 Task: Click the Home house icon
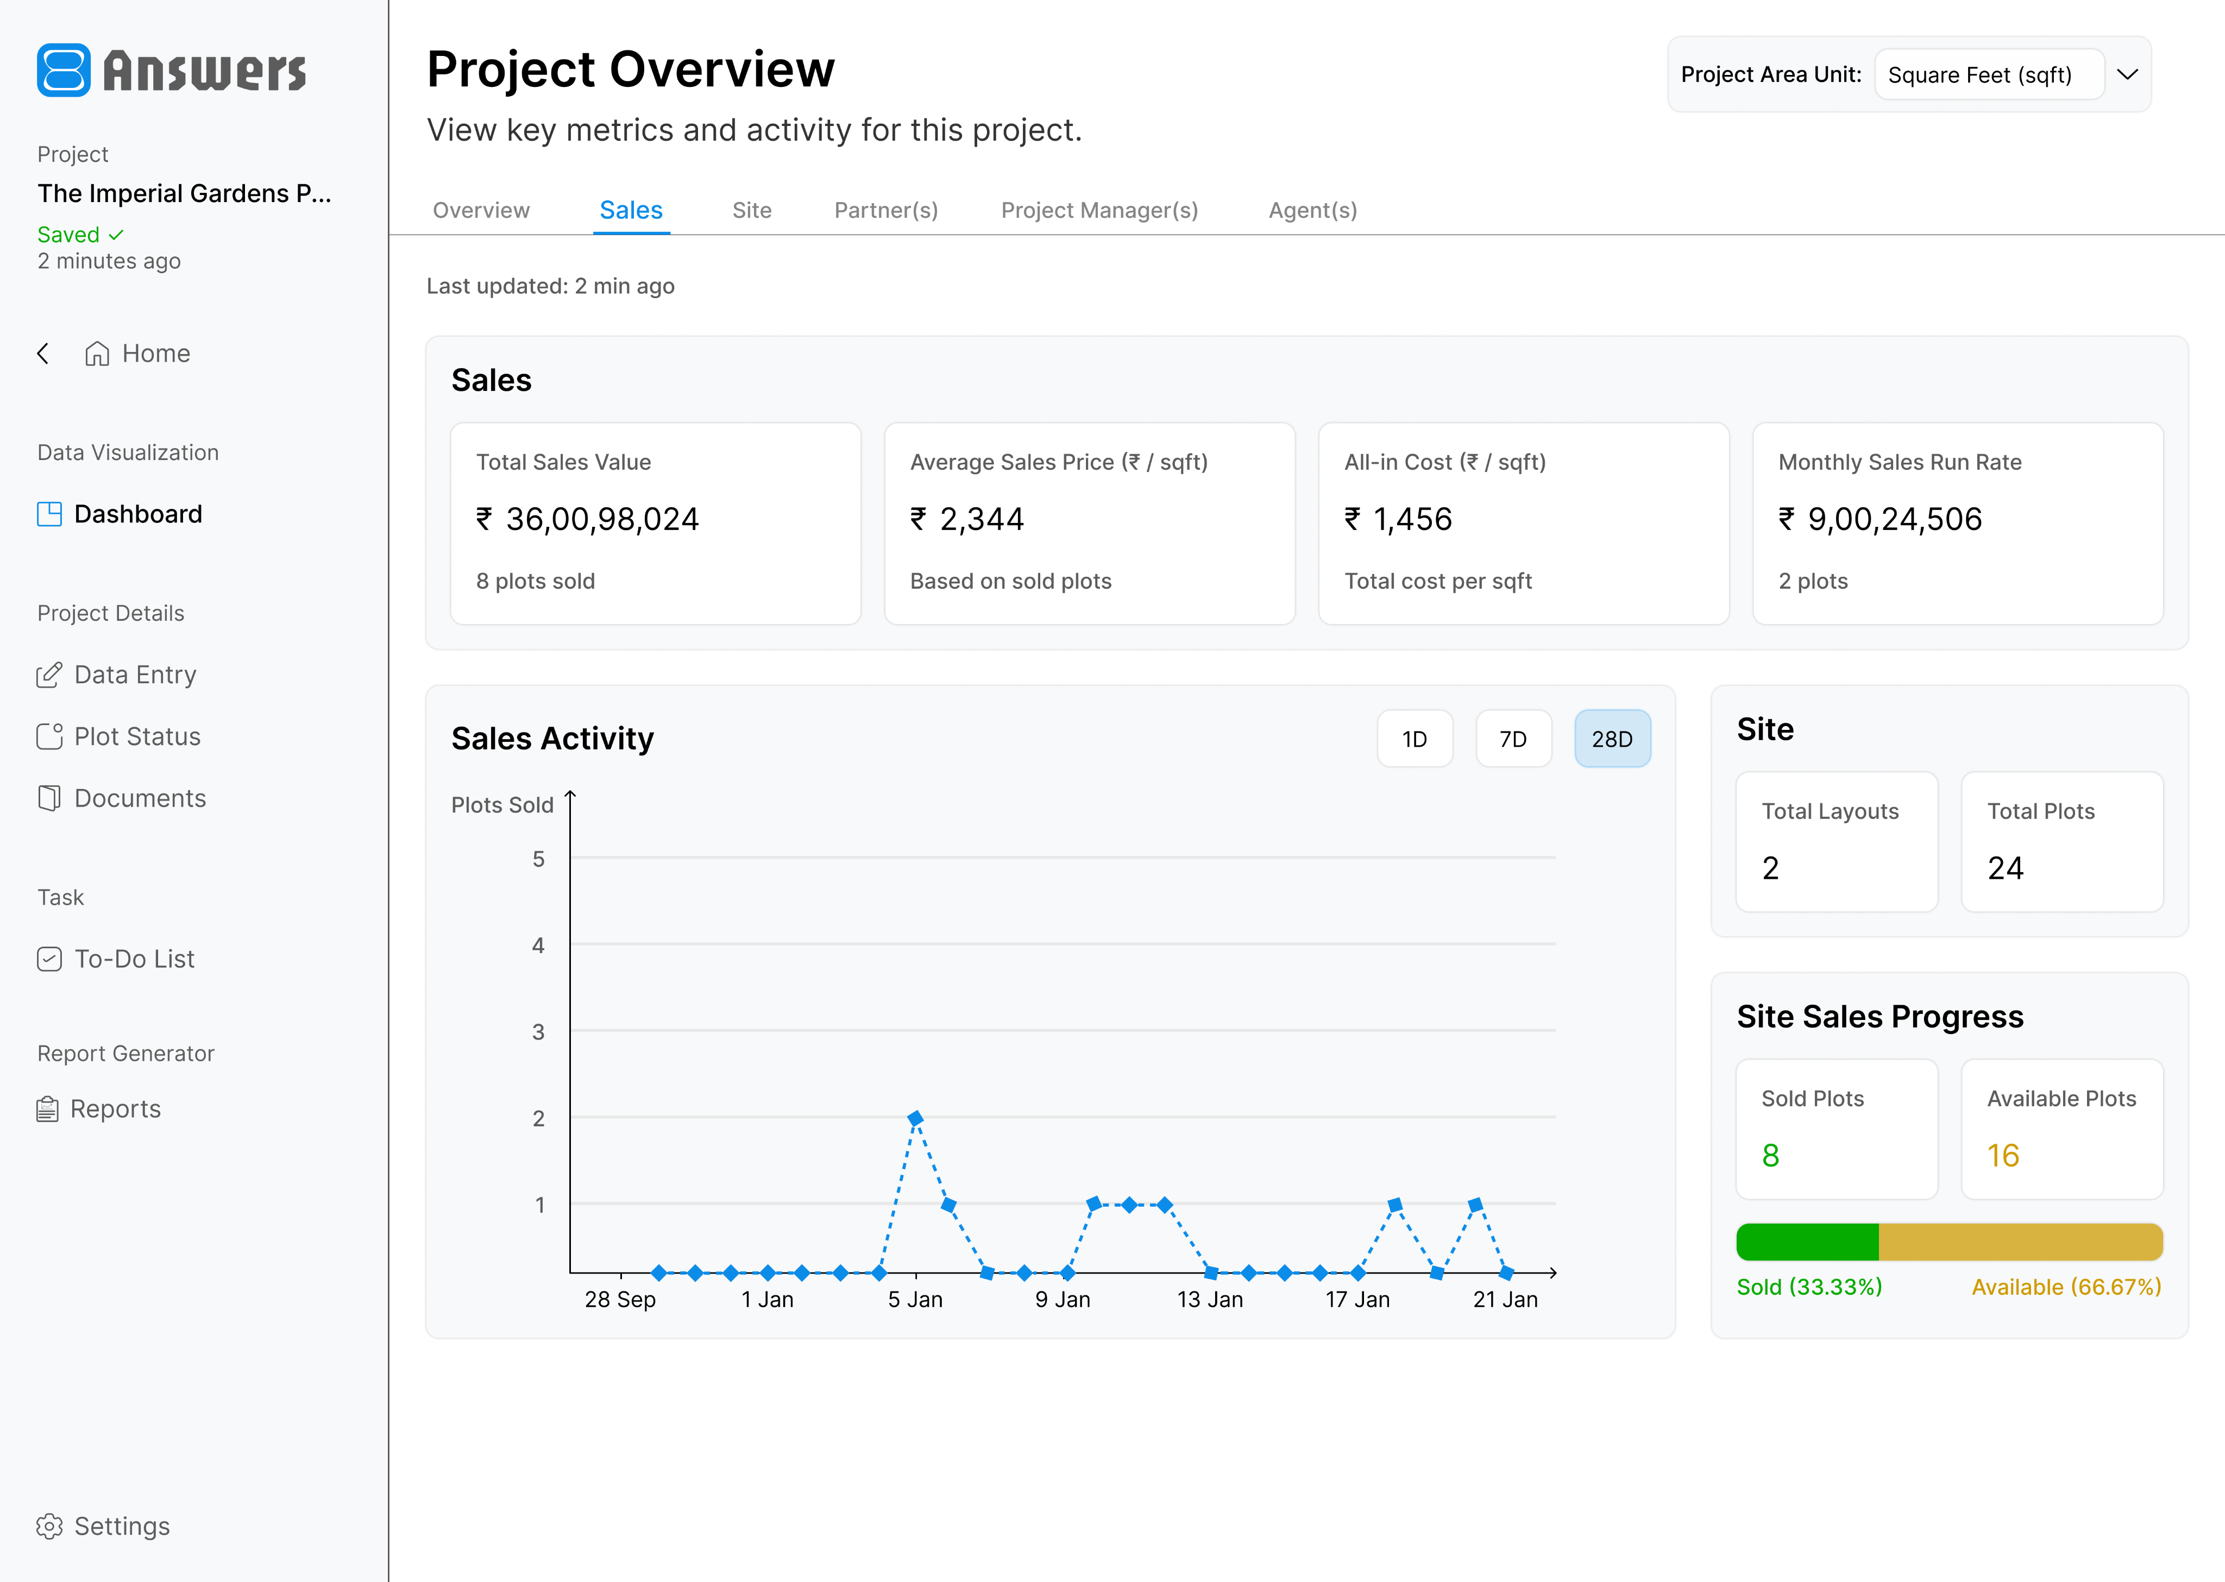[97, 354]
